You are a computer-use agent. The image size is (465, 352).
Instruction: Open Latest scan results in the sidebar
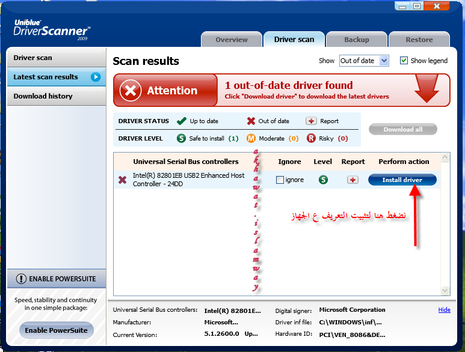(x=57, y=77)
